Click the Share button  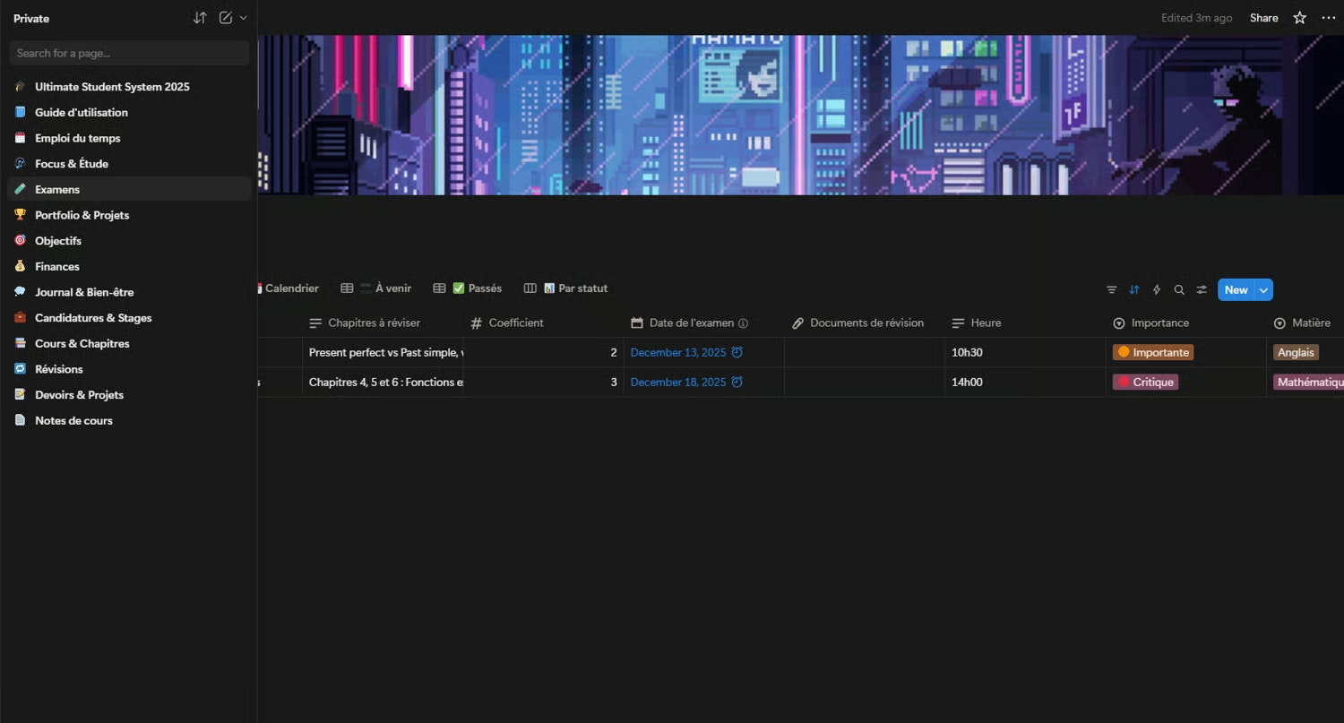[1264, 18]
